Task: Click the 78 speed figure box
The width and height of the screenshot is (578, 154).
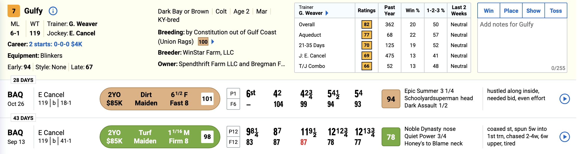Action: pos(391,137)
